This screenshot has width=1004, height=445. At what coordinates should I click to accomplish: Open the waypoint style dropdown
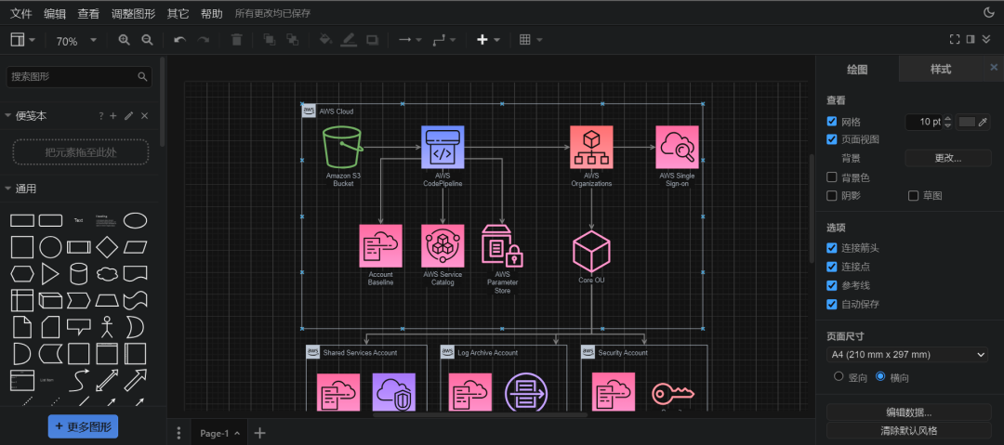(x=443, y=40)
